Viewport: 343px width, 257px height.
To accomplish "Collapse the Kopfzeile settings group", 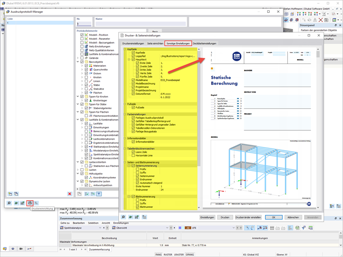I will click(125, 49).
